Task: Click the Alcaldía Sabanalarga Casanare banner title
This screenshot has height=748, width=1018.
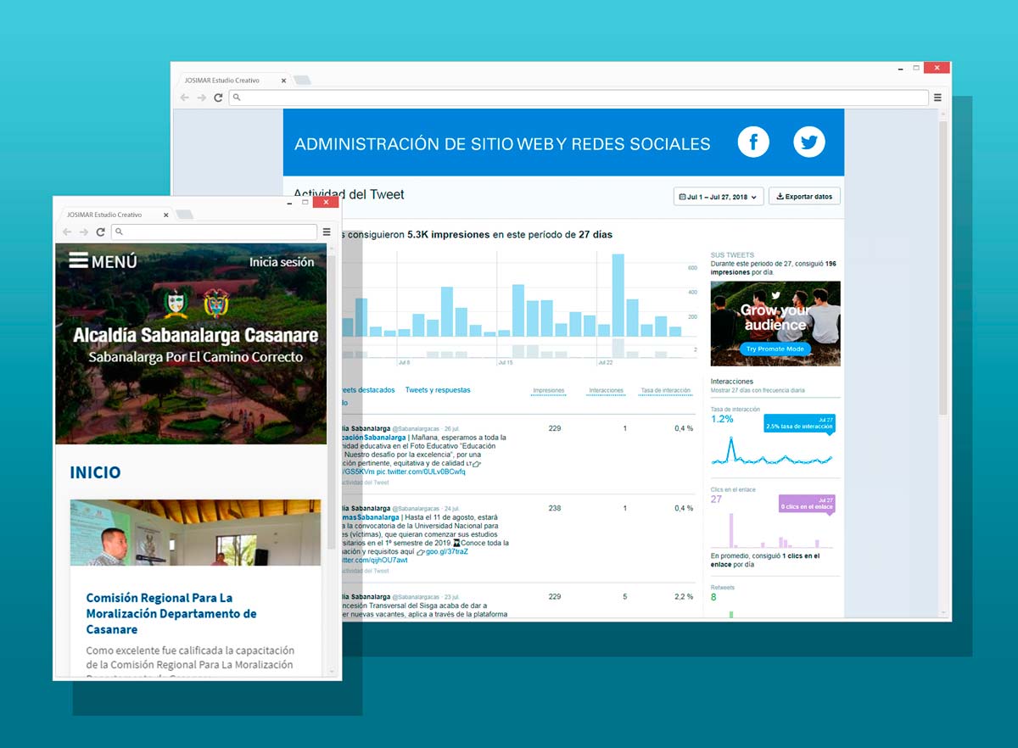Action: pos(195,335)
